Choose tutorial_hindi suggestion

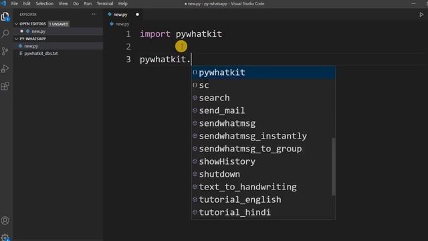pyautogui.click(x=263, y=212)
